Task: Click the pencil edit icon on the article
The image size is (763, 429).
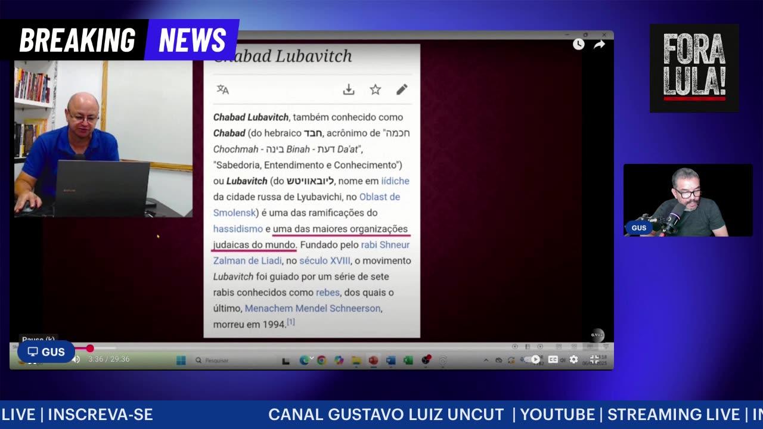Action: point(402,89)
